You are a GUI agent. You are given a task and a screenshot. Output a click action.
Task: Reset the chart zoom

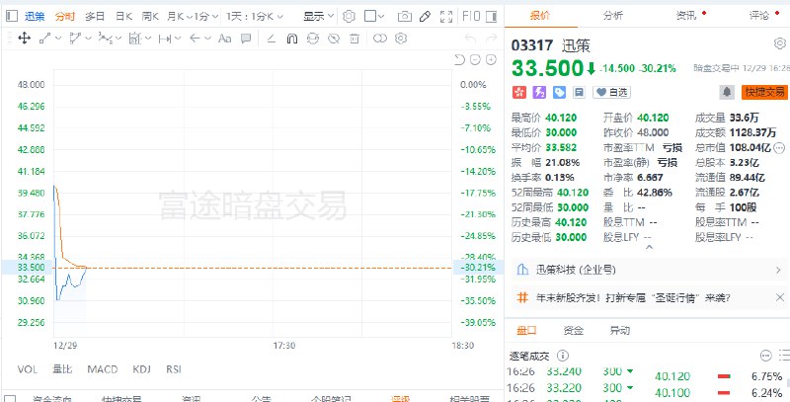click(x=459, y=60)
